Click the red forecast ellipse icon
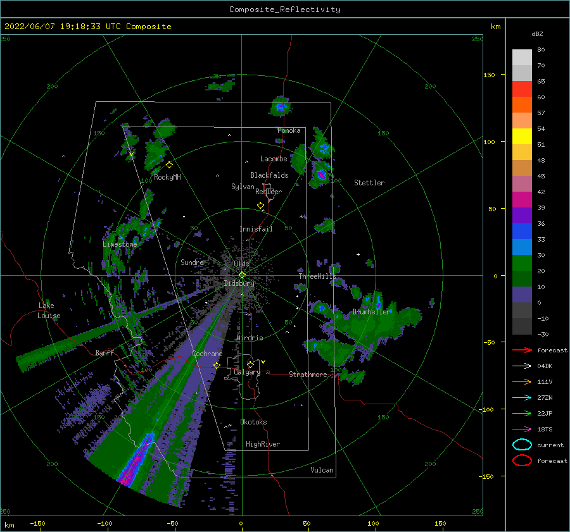Viewport: 570px width, 532px height. click(522, 461)
